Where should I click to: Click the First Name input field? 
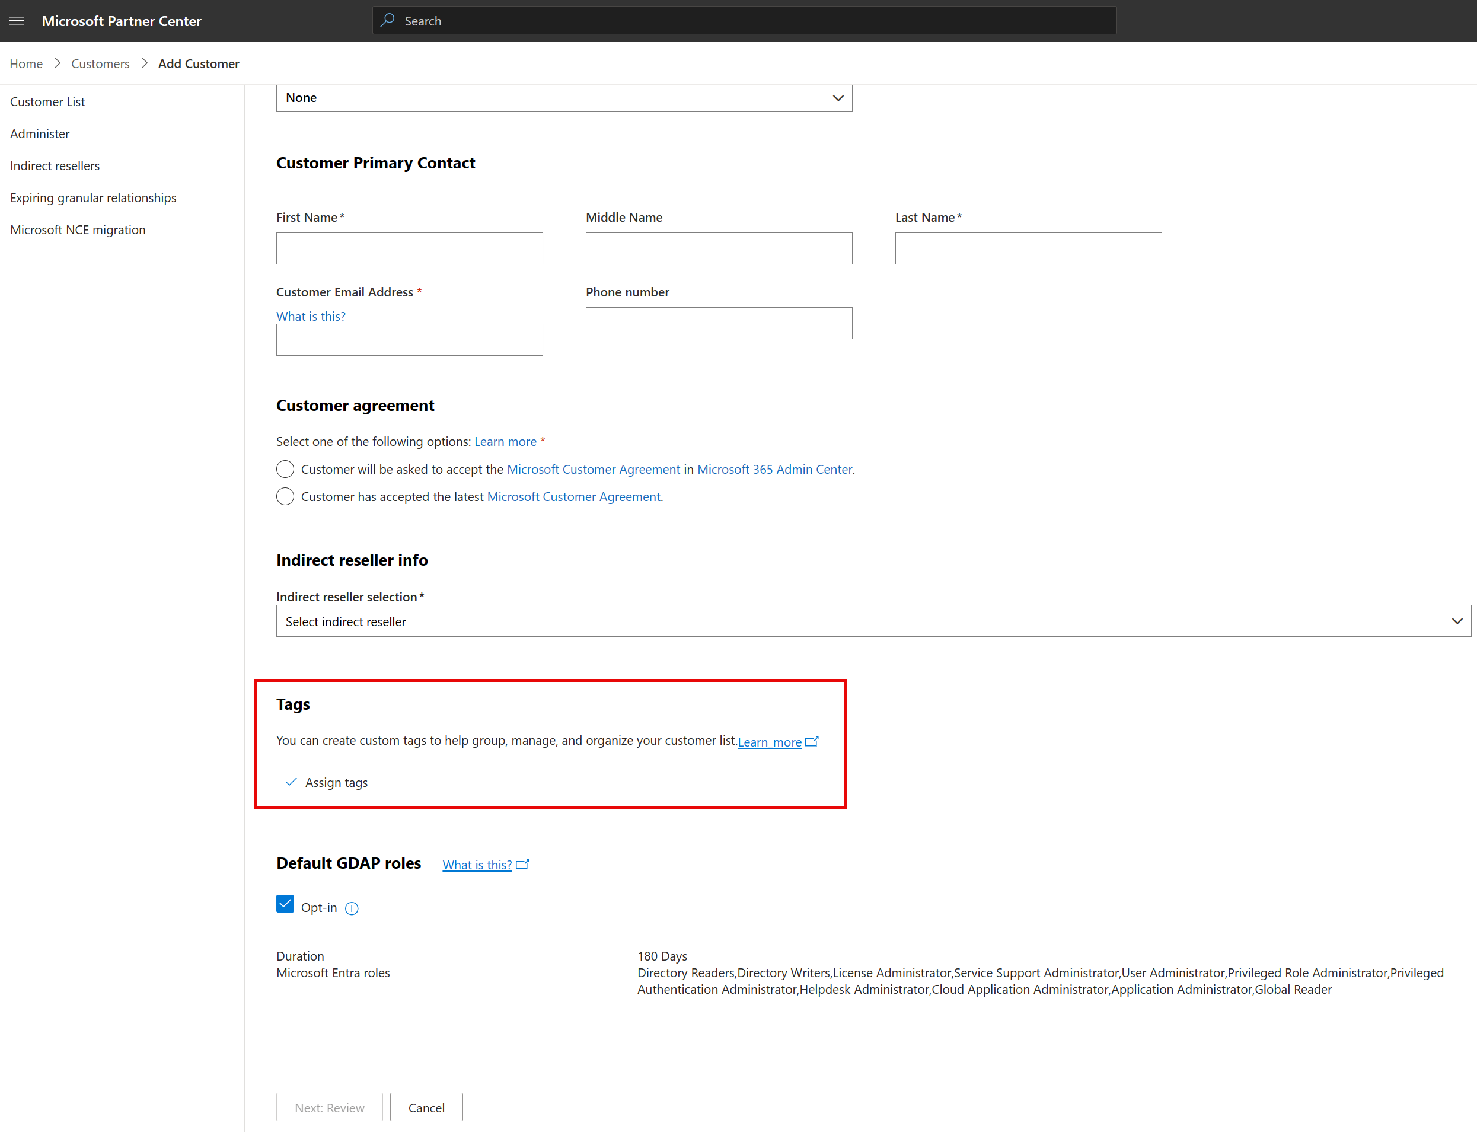coord(409,247)
